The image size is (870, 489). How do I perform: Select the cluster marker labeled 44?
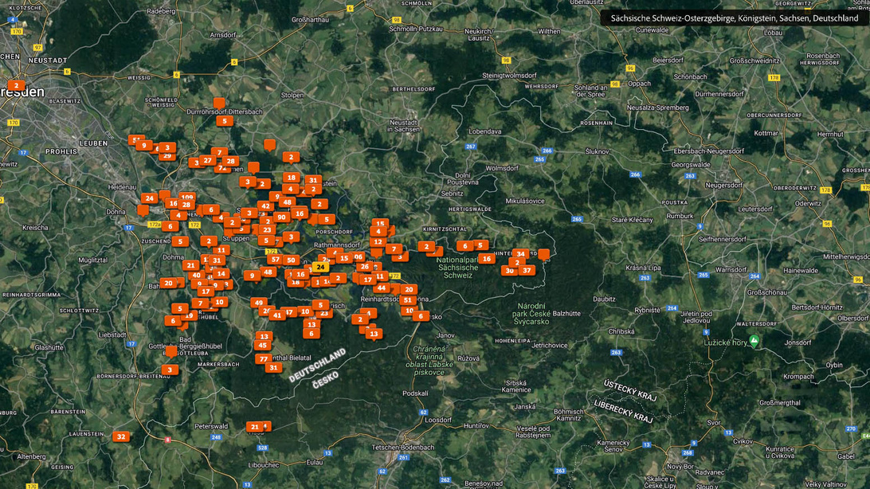tap(382, 288)
